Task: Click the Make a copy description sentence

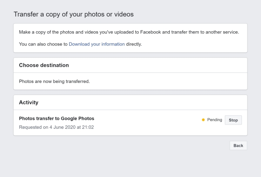Action: pyautogui.click(x=129, y=32)
